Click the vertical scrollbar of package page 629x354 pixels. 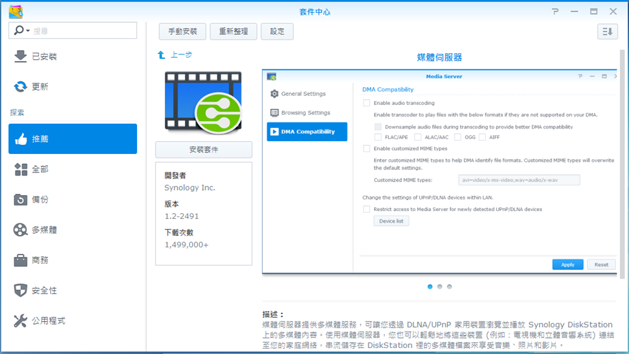coord(622,164)
